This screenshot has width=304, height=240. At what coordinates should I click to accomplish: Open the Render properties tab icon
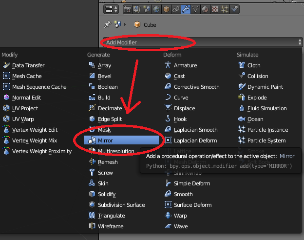point(128,9)
